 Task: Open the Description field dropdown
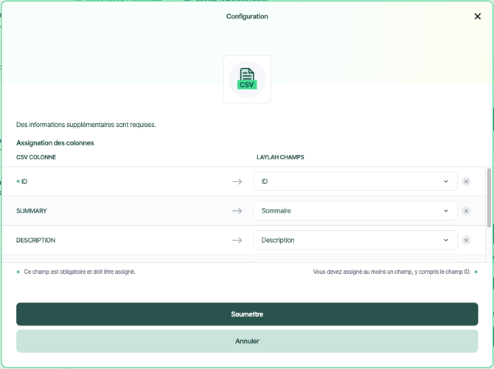click(355, 240)
